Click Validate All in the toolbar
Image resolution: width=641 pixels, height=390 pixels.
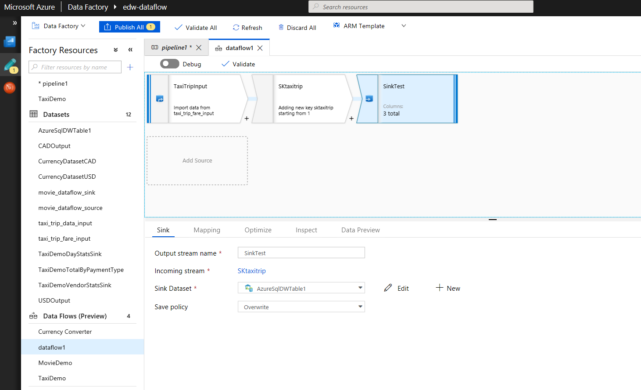196,28
